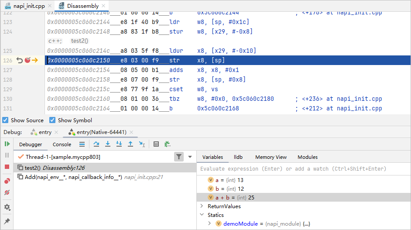
Task: Open the Evaluate Expression calculator icon
Action: pyautogui.click(x=156, y=144)
